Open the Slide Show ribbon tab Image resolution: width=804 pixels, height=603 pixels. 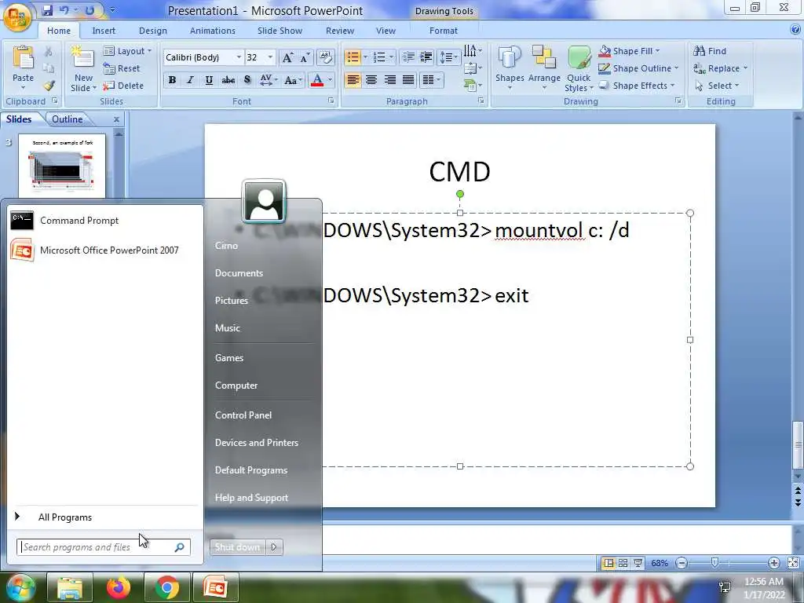pos(280,31)
